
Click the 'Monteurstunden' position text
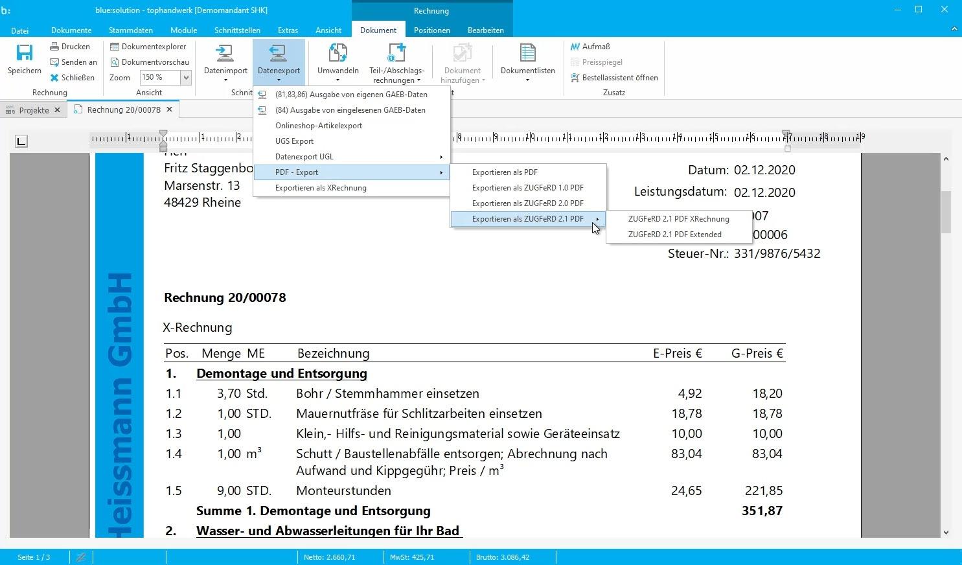[x=343, y=490]
